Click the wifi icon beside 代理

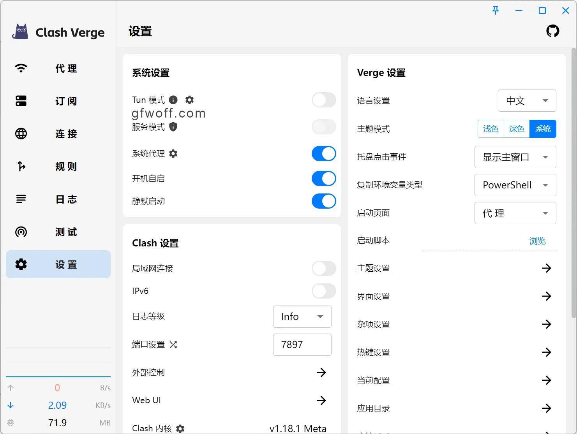click(x=21, y=68)
